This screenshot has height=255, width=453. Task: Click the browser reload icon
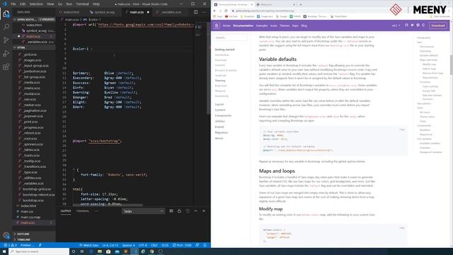coord(226,11)
